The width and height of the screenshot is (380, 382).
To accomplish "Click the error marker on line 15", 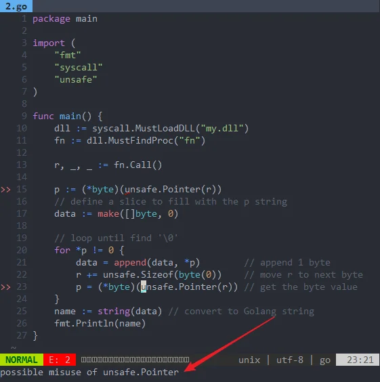I will pos(5,189).
